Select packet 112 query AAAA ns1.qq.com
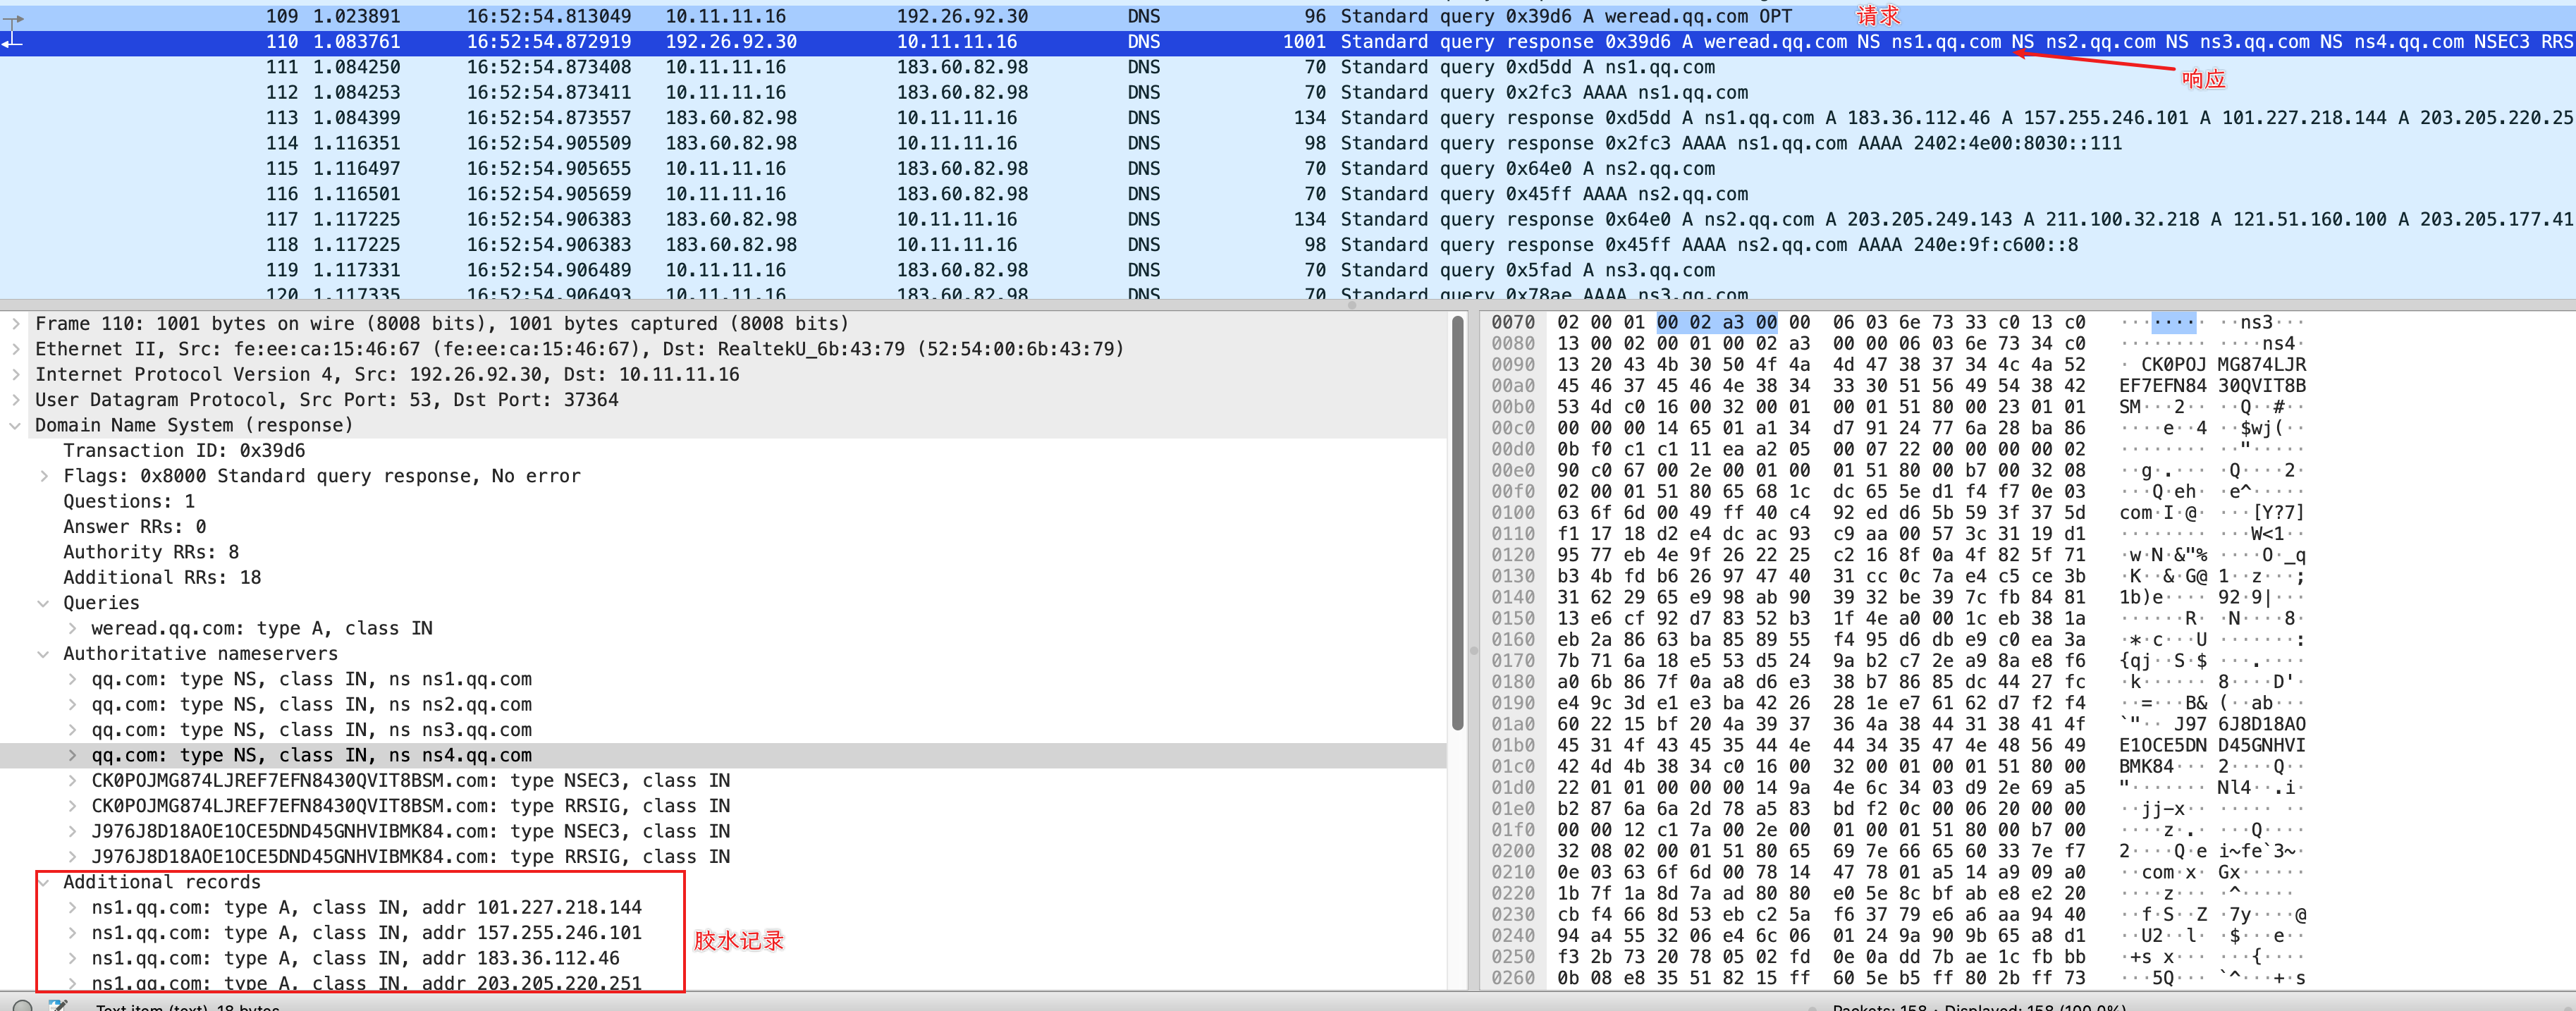 1288,92
